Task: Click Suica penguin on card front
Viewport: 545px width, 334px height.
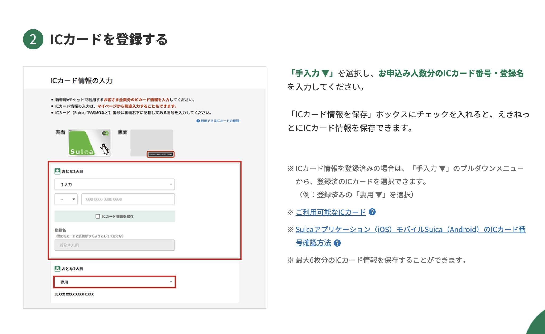Action: click(105, 149)
